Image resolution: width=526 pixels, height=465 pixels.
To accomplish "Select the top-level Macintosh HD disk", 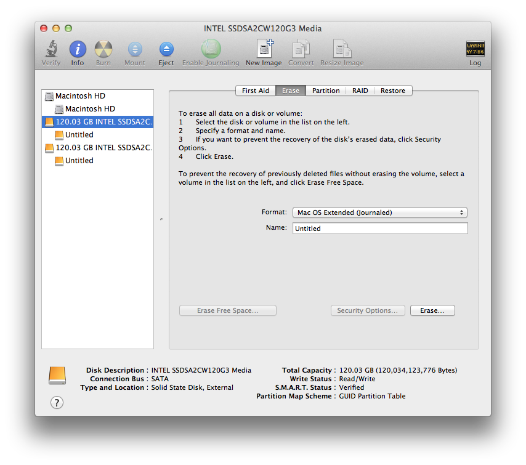I will (97, 96).
